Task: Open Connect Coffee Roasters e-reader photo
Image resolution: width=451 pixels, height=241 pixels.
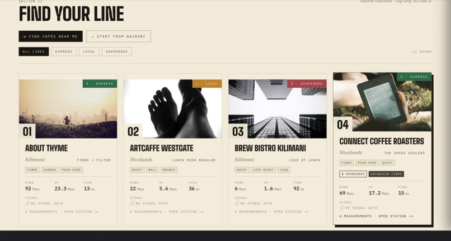Action: coord(382,102)
